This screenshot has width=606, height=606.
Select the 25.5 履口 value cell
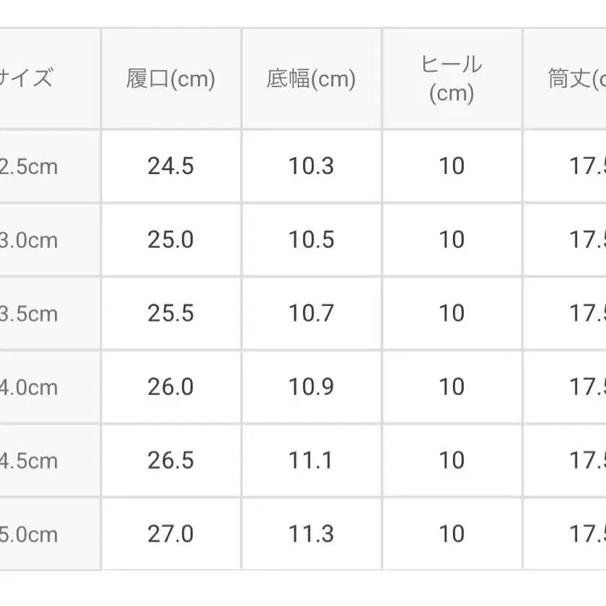tap(171, 313)
